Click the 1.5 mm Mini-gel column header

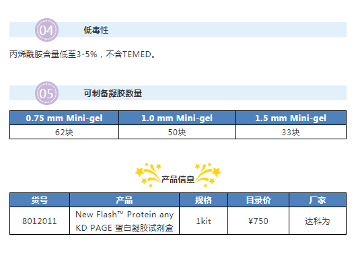coord(291,118)
